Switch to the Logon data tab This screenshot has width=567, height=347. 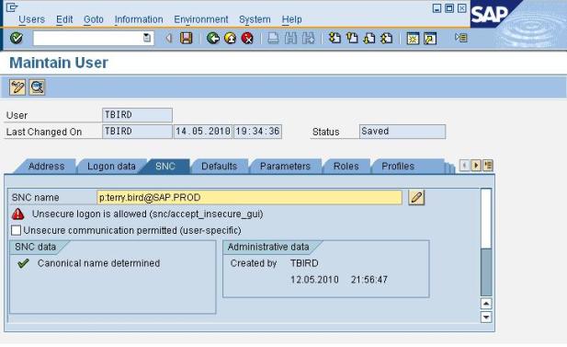pos(111,167)
